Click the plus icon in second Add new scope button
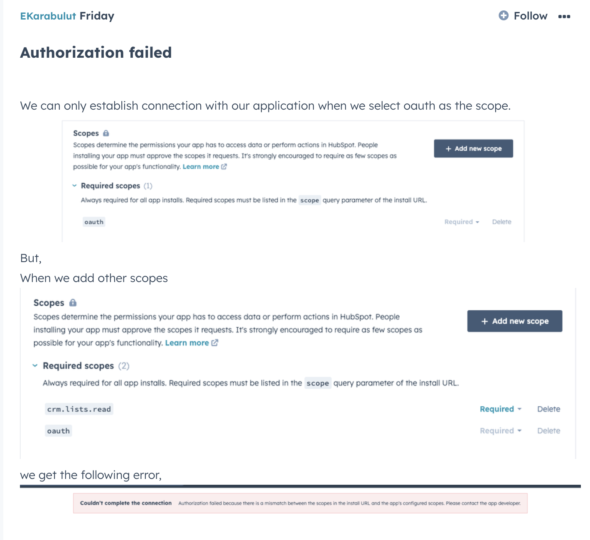 pyautogui.click(x=484, y=321)
